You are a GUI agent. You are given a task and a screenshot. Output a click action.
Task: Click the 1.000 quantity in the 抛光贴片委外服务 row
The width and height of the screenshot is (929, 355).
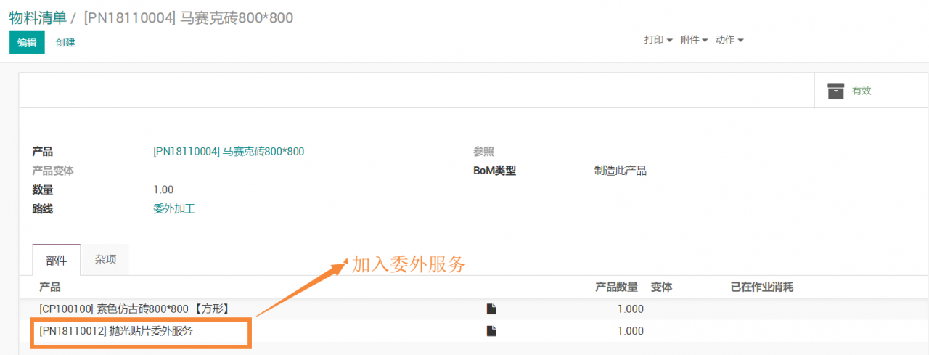pos(630,331)
